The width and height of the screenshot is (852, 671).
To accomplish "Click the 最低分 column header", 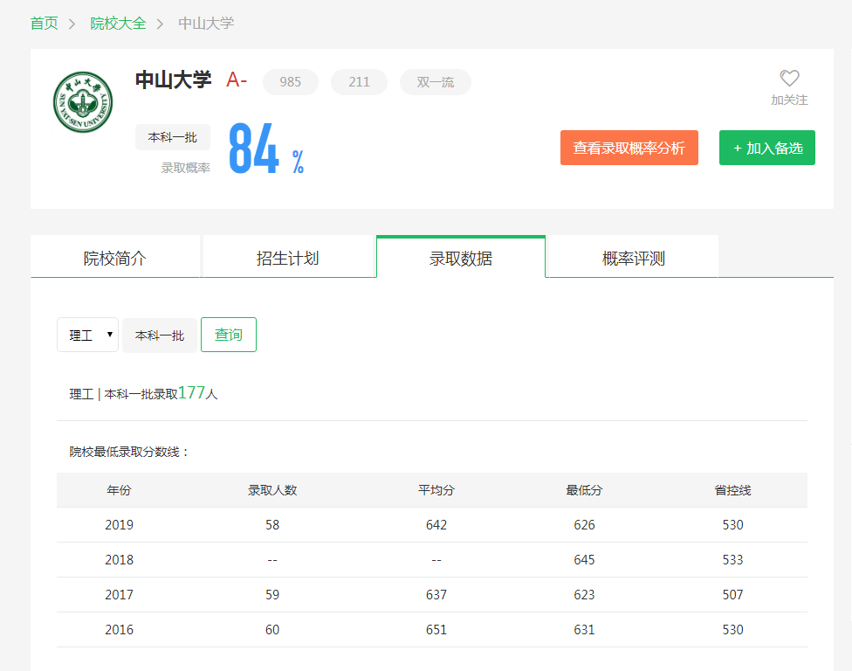I will coord(584,490).
